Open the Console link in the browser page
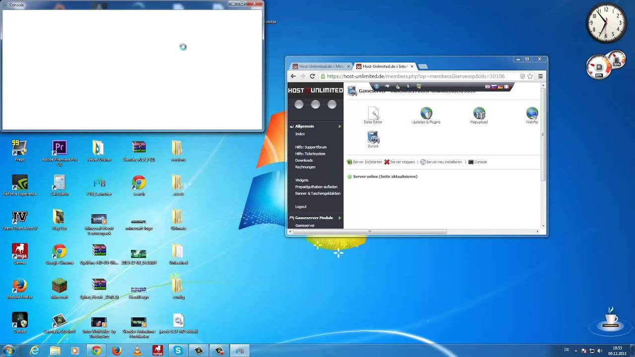 point(478,162)
